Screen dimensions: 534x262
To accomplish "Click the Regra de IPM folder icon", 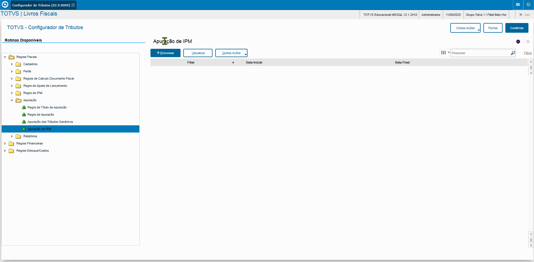I will click(x=18, y=93).
